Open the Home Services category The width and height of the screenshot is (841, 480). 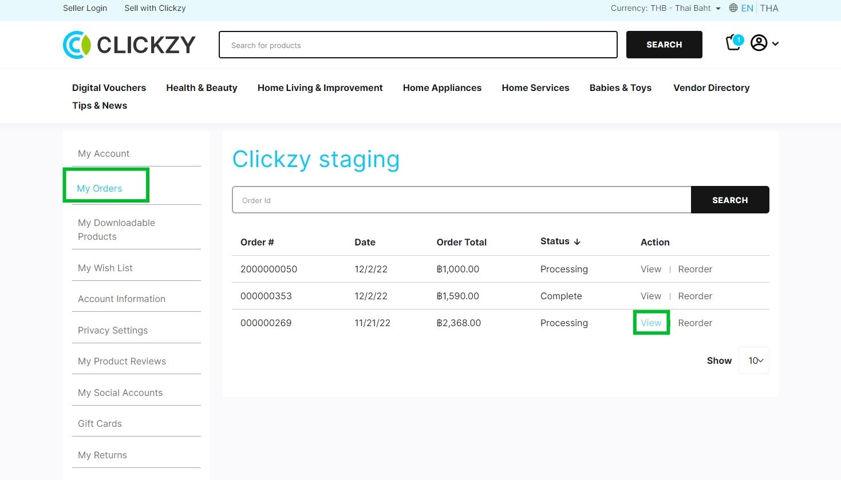(x=535, y=88)
